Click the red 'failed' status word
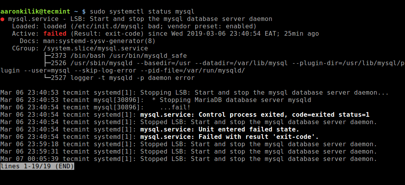 (55, 34)
